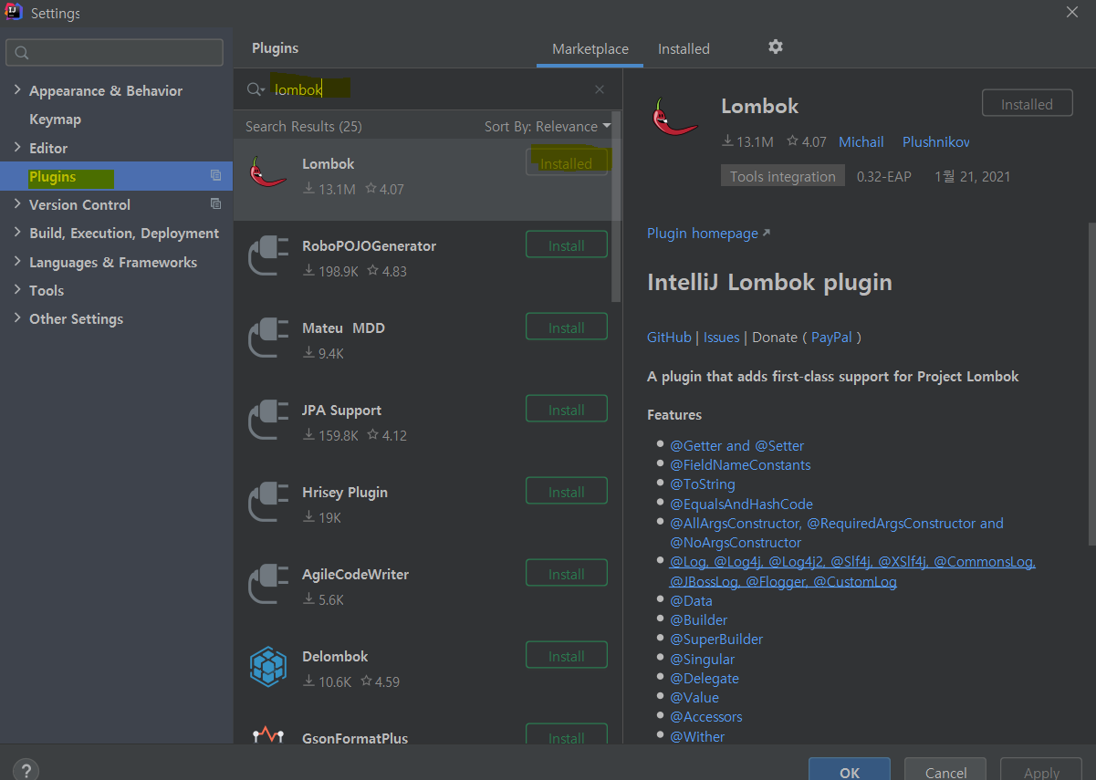Image resolution: width=1096 pixels, height=780 pixels.
Task: Click the icon beside Version Control item
Action: click(x=216, y=204)
